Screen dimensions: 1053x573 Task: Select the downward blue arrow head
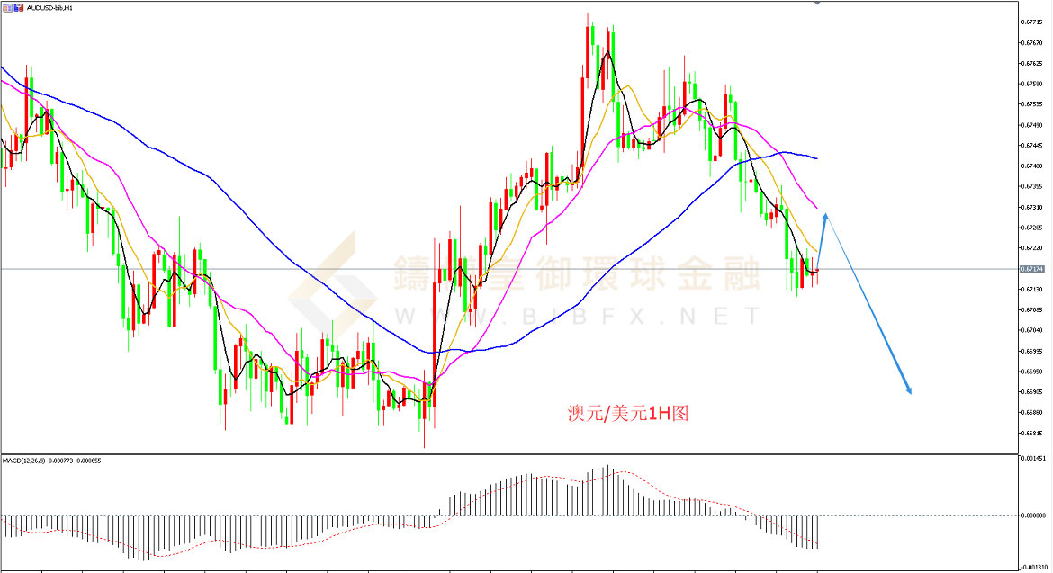909,390
